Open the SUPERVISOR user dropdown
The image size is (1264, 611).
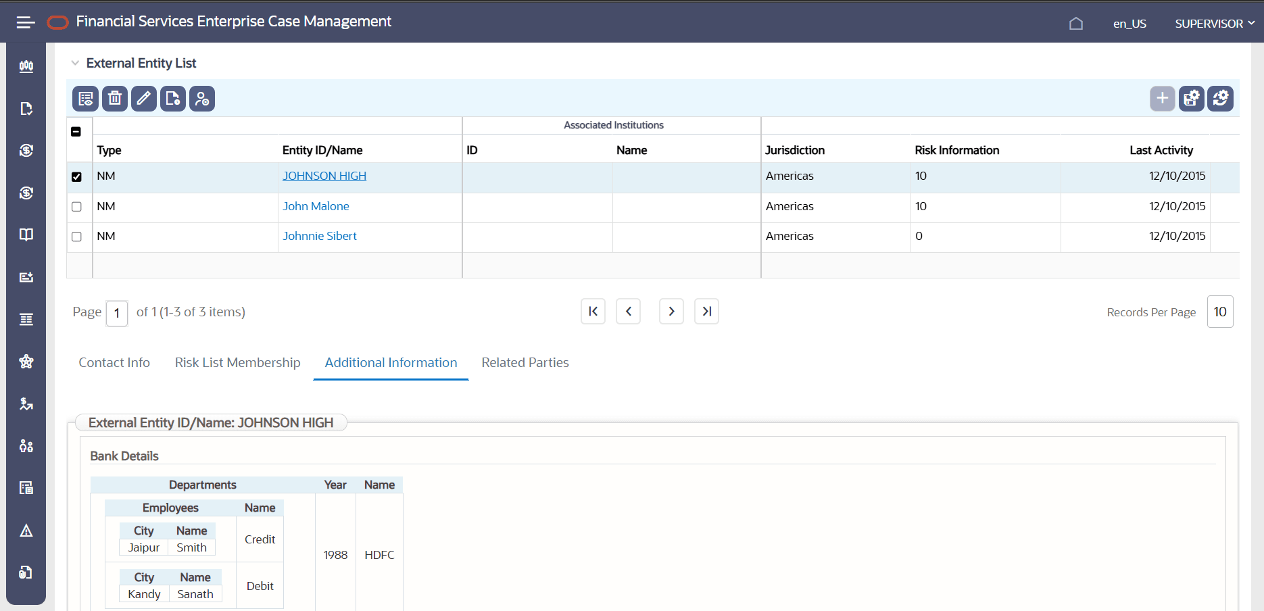pyautogui.click(x=1215, y=24)
